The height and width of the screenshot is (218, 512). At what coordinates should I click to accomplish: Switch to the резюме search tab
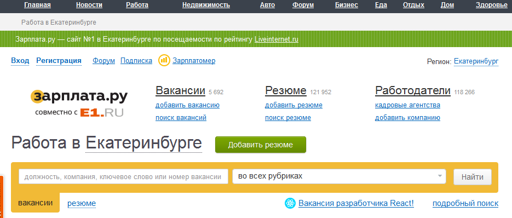82,203
